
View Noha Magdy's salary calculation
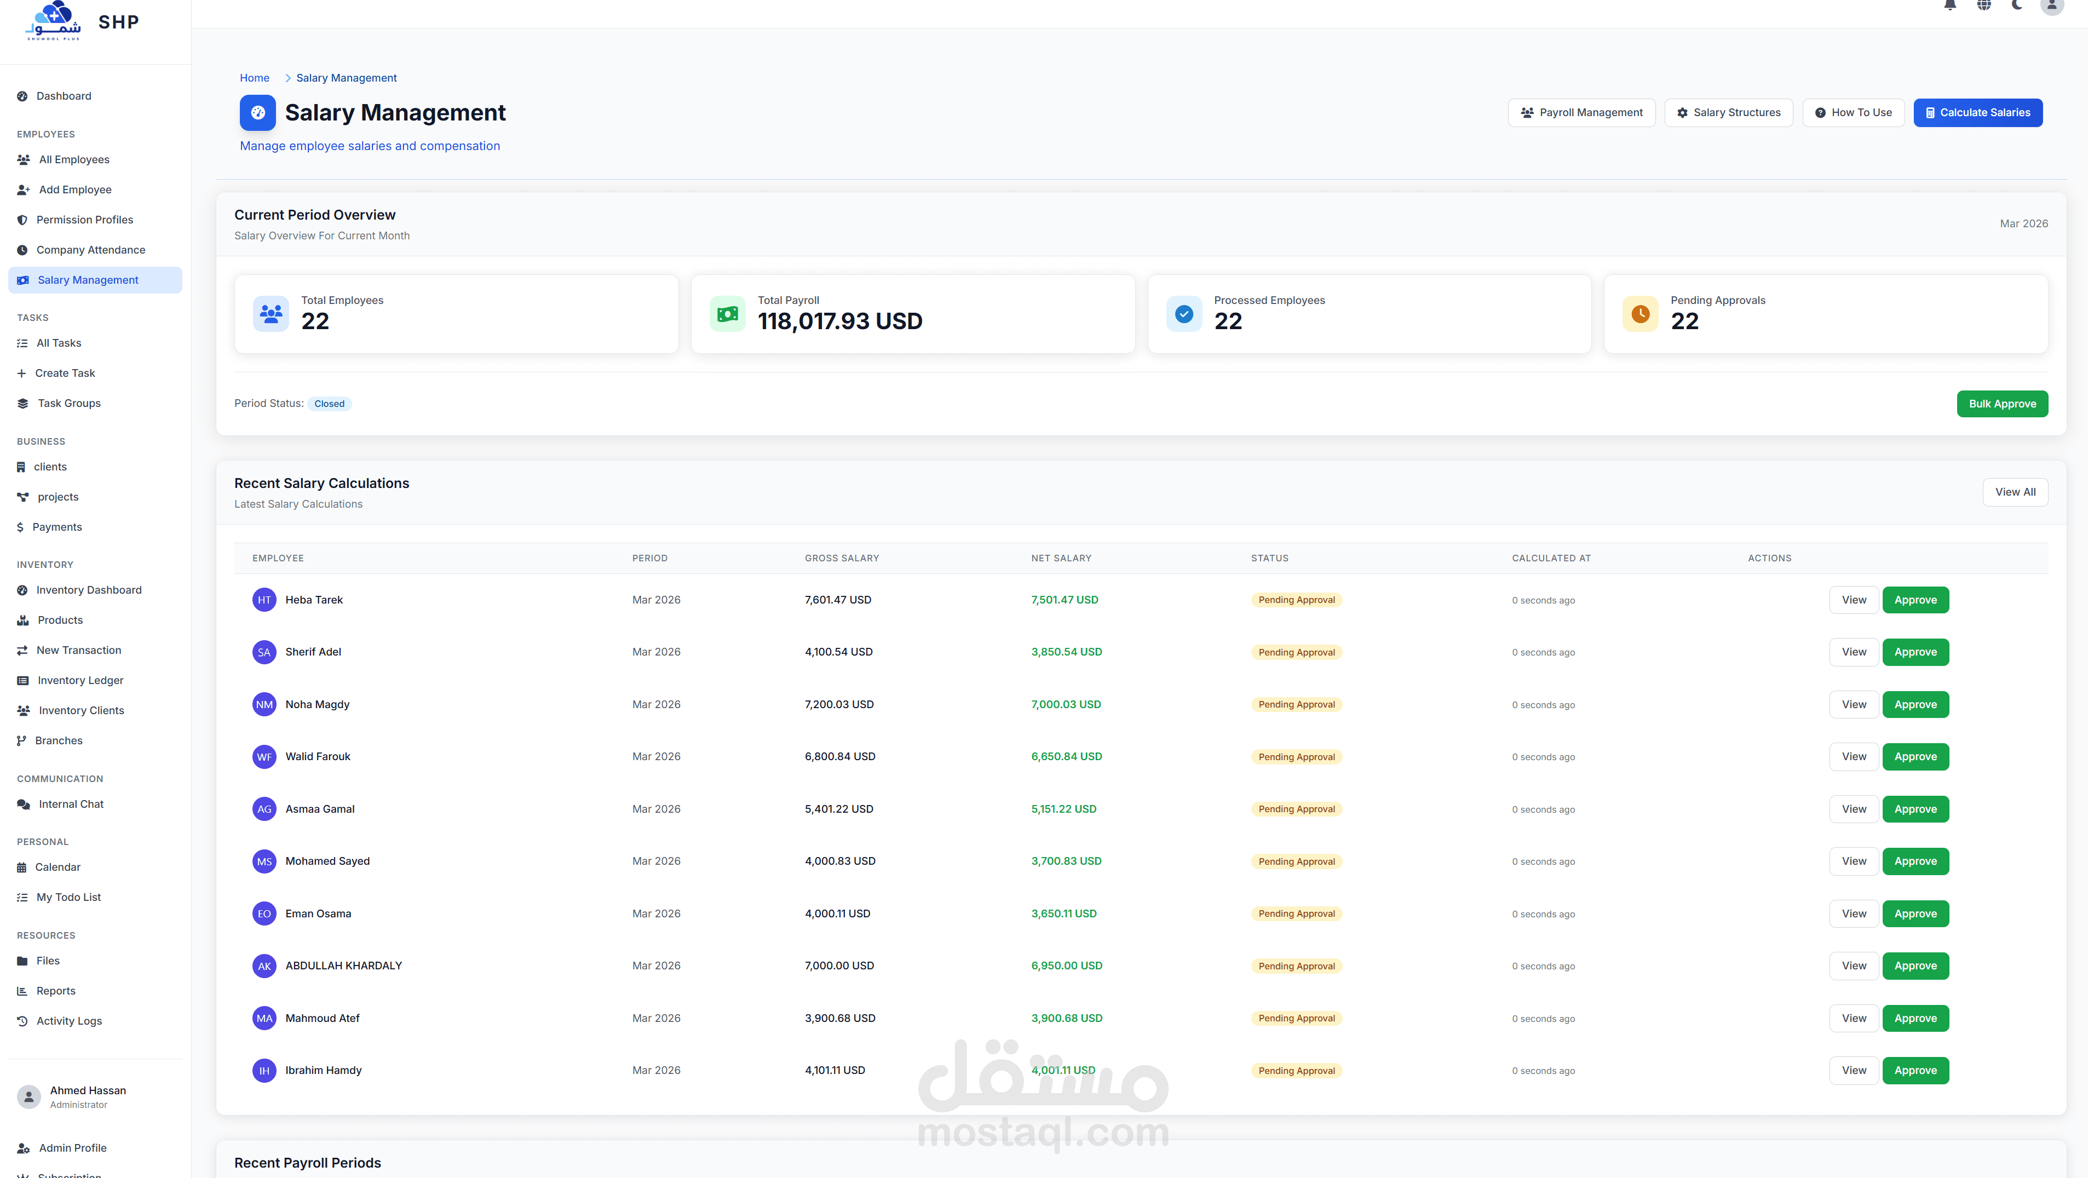pyautogui.click(x=1853, y=704)
